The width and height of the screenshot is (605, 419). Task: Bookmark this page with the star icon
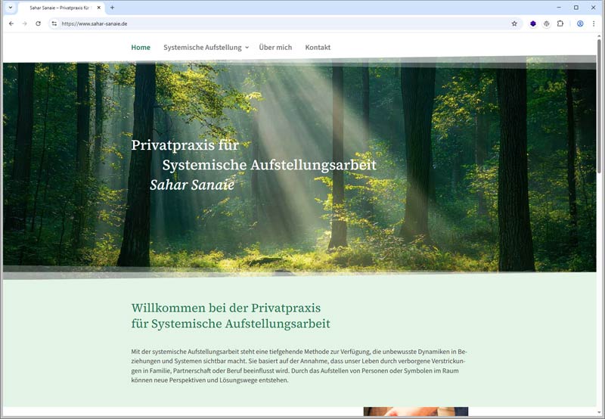coord(514,23)
